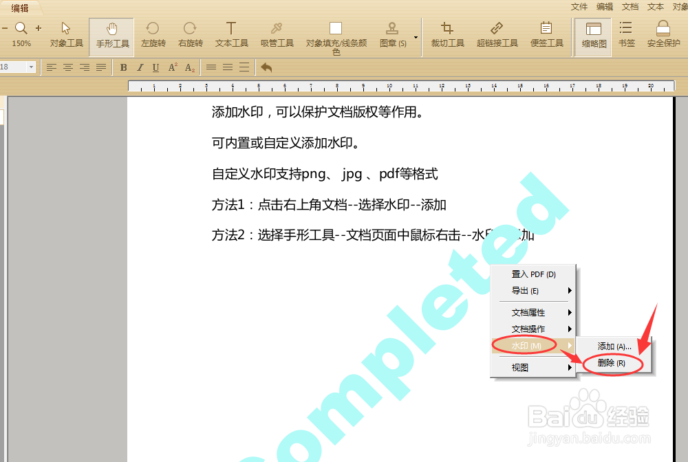
Task: Align text right
Action: click(x=85, y=67)
